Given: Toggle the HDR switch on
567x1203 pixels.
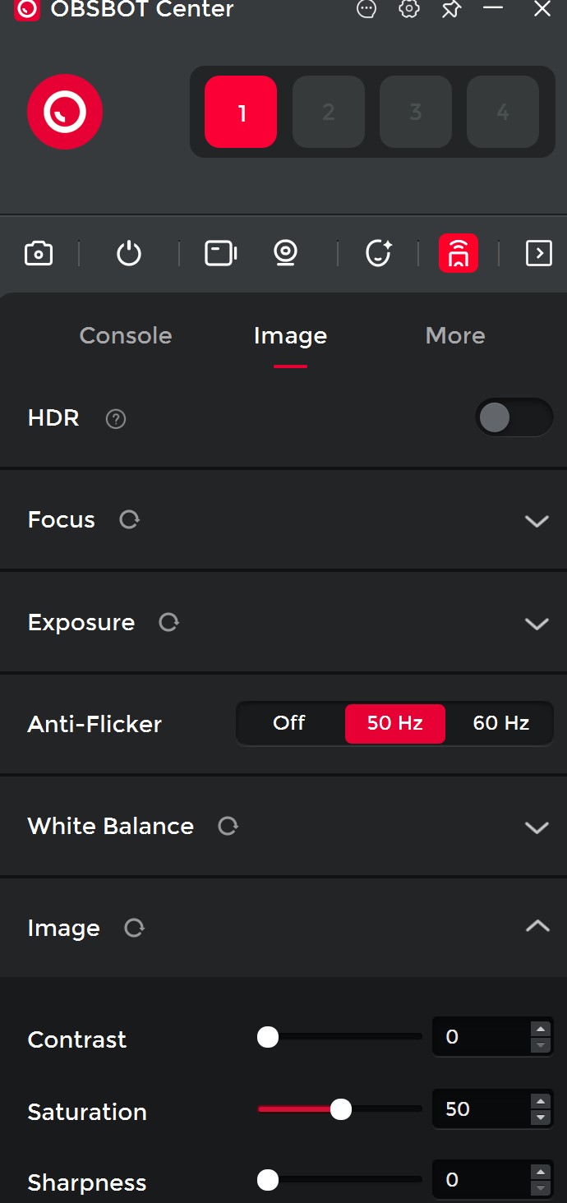Looking at the screenshot, I should pos(514,417).
